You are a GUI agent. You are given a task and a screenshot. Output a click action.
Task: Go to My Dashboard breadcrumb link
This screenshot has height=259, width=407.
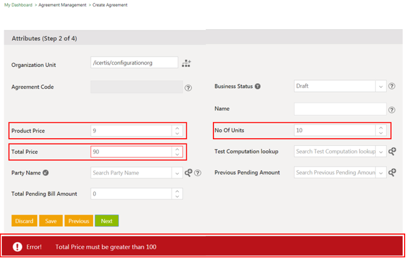coord(18,5)
